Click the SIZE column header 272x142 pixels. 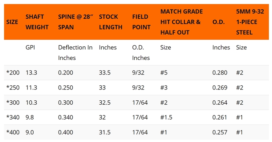tap(12, 22)
